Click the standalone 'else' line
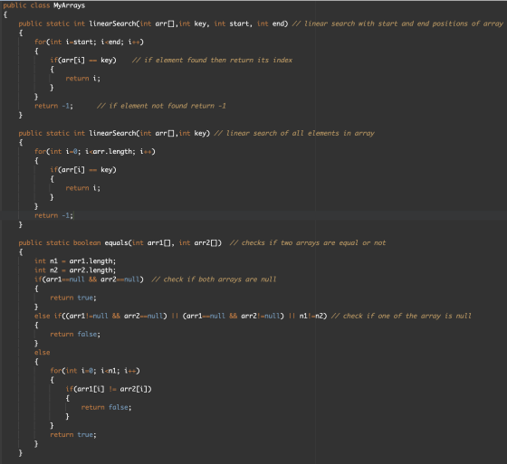 [42, 352]
